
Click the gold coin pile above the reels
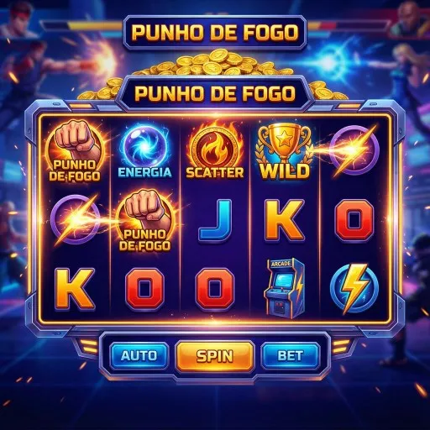click(x=215, y=65)
